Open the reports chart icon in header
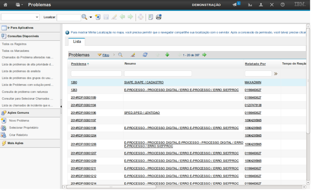The height and width of the screenshot is (190, 318). tap(250, 5)
